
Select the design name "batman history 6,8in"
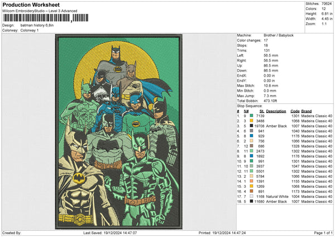pos(37,25)
